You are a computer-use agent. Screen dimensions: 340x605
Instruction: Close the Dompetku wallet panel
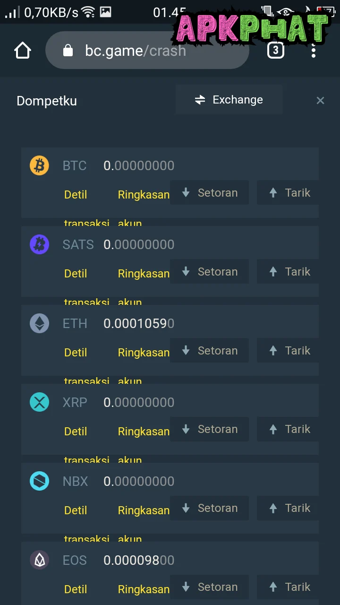320,100
